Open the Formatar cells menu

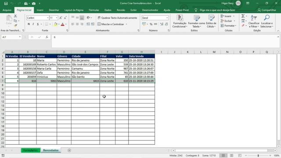[228, 25]
